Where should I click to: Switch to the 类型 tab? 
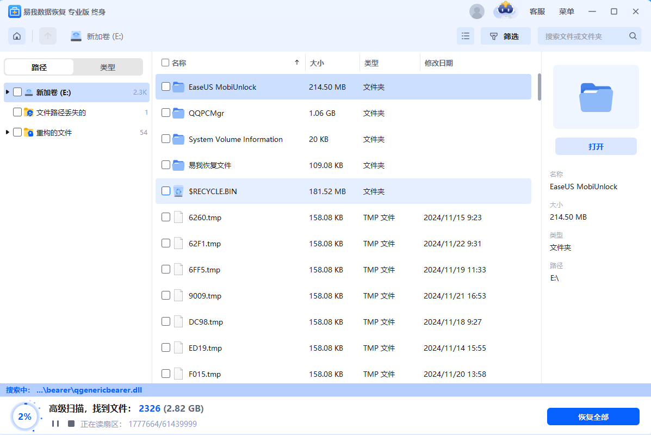coord(108,67)
